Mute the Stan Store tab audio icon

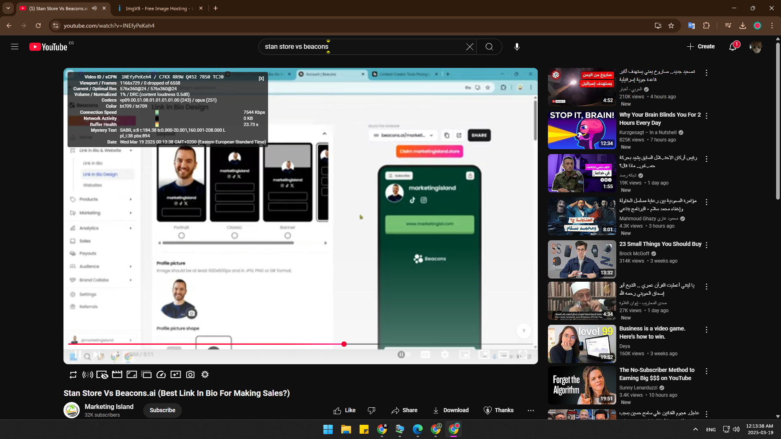pos(94,8)
